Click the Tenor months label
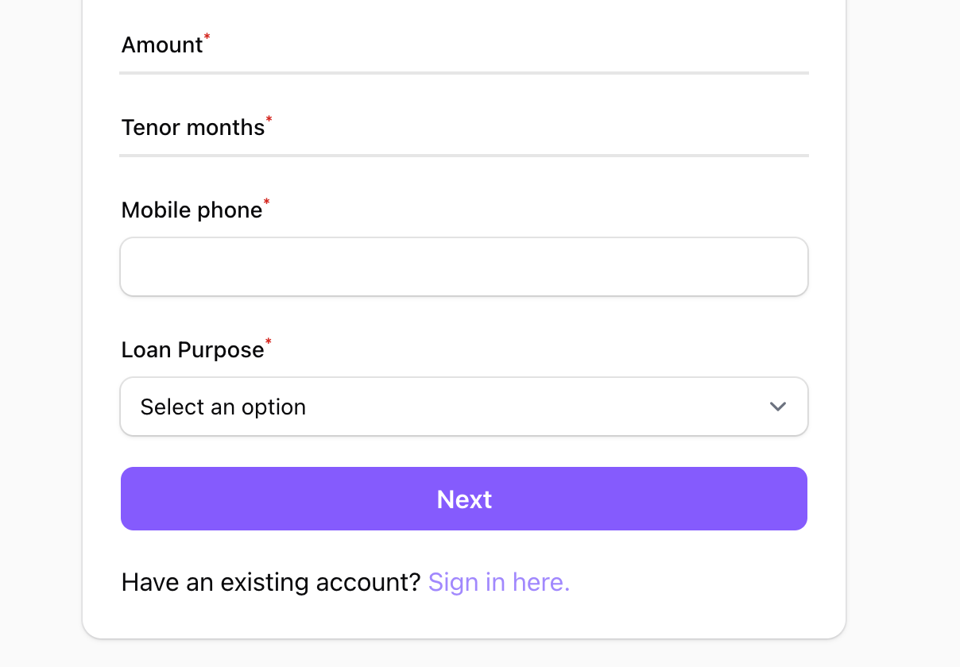 point(192,128)
